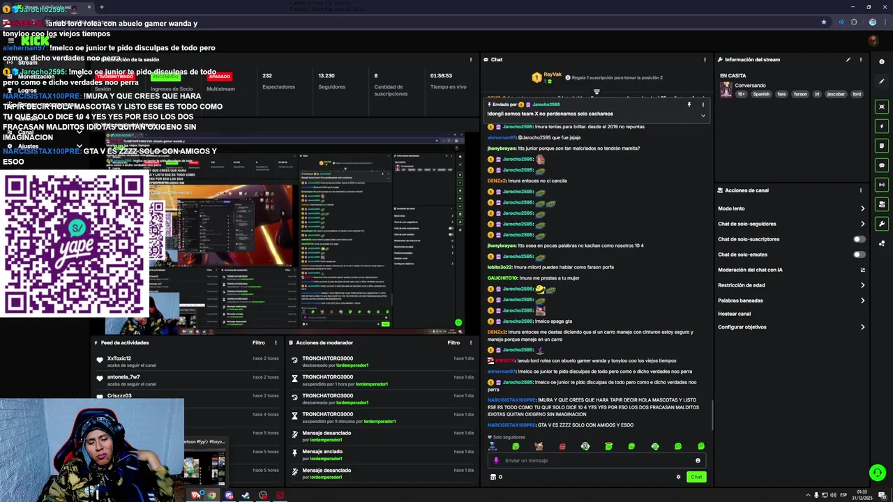
Task: Collapse the leaderboard arrow above chat
Action: 596,92
